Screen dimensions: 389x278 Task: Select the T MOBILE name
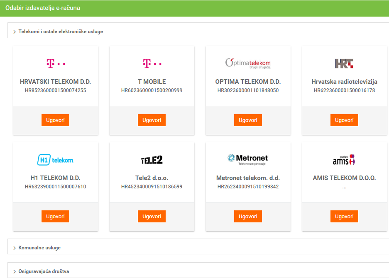point(152,82)
